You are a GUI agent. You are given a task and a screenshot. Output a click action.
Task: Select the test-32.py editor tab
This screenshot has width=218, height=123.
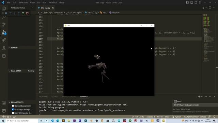(x=45, y=8)
